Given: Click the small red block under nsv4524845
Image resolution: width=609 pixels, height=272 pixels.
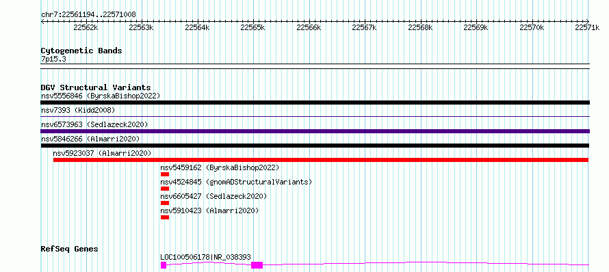Looking at the screenshot, I should [x=165, y=189].
